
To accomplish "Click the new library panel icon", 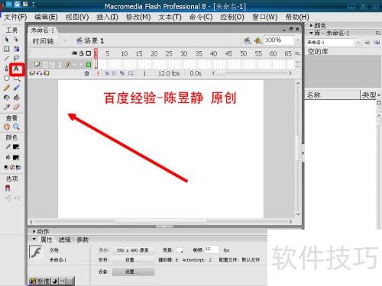I will click(x=377, y=43).
